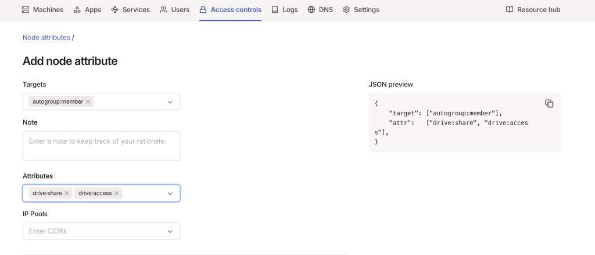Screen dimensions: 595x255
Task: Click the Users icon in navigation
Action: [164, 10]
